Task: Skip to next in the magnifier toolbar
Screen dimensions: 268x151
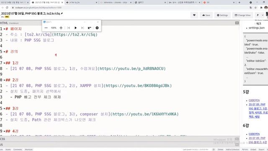Action: (82, 28)
